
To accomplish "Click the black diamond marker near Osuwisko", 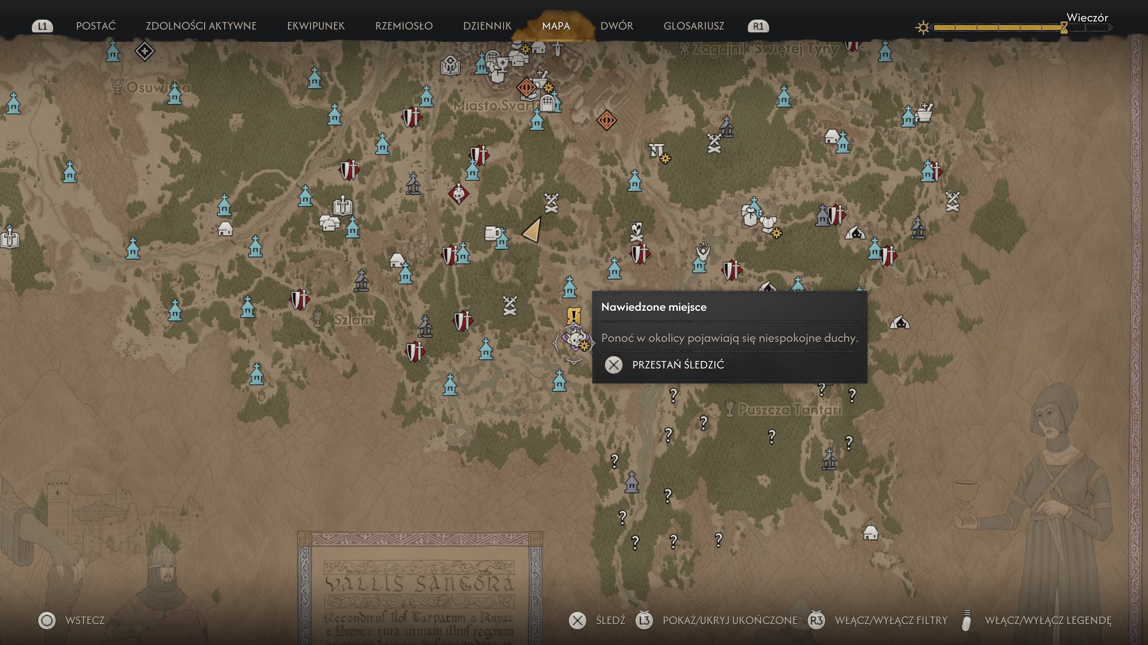I will 144,51.
